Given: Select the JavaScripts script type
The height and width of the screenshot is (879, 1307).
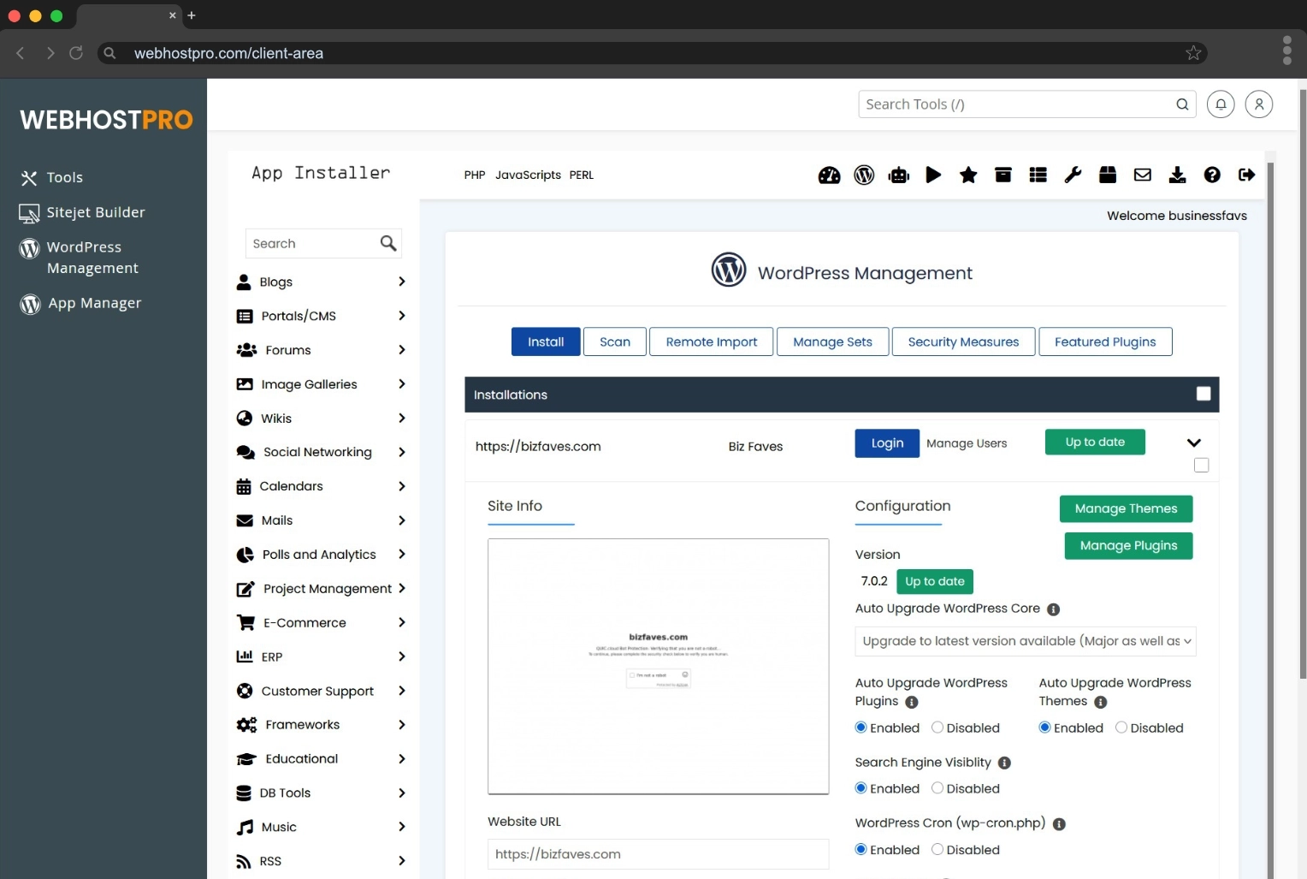Looking at the screenshot, I should tap(528, 175).
